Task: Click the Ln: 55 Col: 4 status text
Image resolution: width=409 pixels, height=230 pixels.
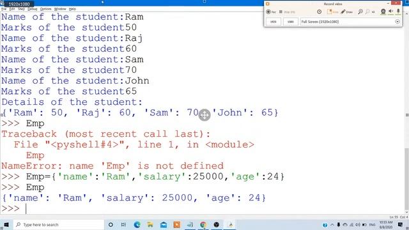Action: pyautogui.click(x=399, y=217)
